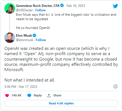Click the @elonmusk handle
The image size is (122, 111).
[x=25, y=40]
